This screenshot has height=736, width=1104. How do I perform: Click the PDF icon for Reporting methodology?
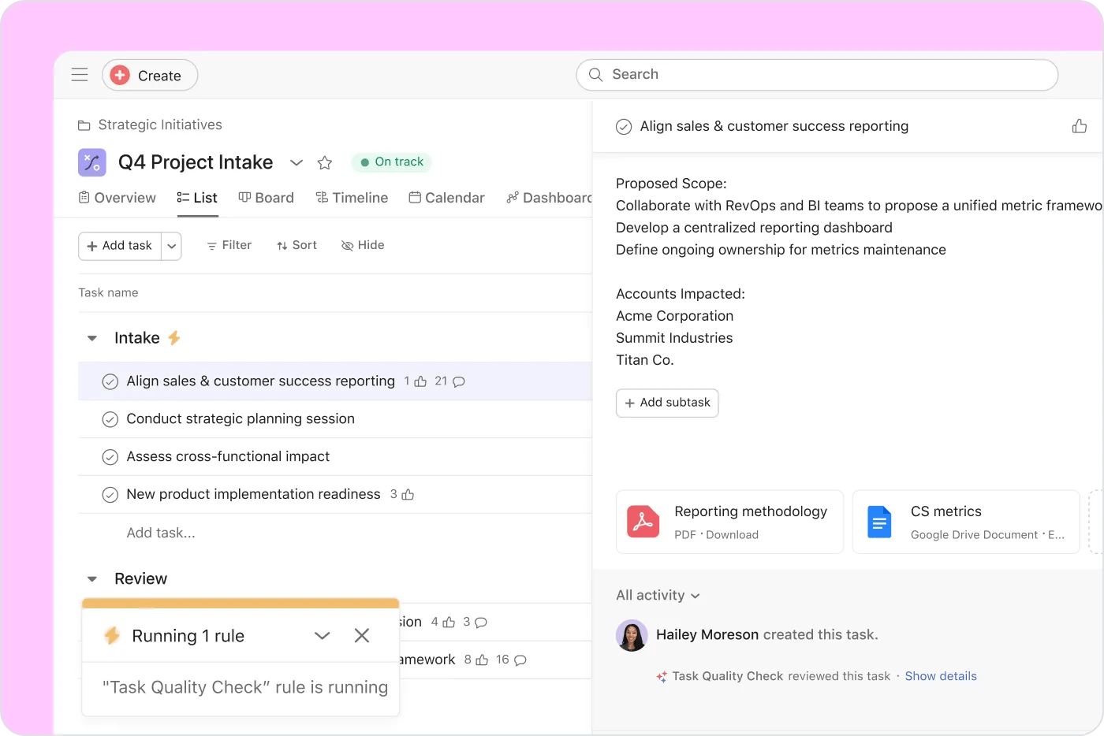coord(643,522)
